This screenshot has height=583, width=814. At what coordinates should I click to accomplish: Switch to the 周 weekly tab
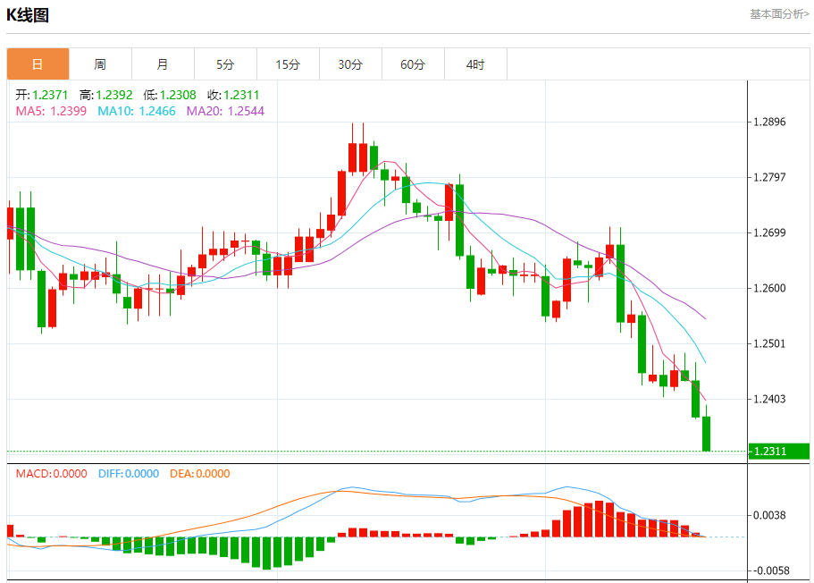[x=100, y=64]
